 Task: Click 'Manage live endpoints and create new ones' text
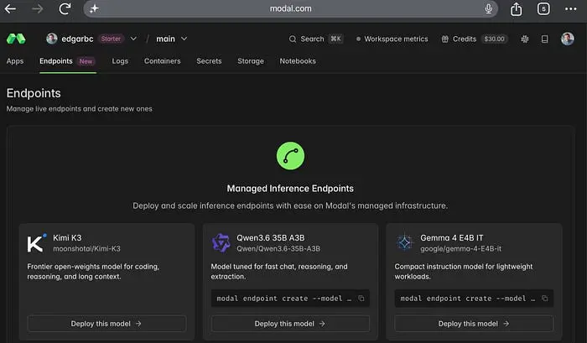tap(80, 109)
